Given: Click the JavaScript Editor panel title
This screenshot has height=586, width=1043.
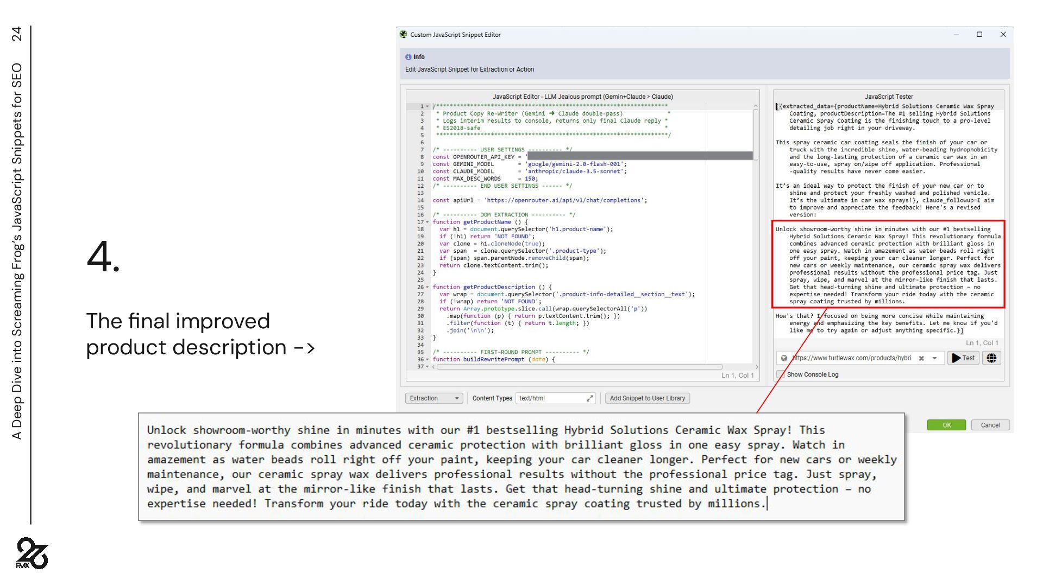Looking at the screenshot, I should [x=582, y=97].
